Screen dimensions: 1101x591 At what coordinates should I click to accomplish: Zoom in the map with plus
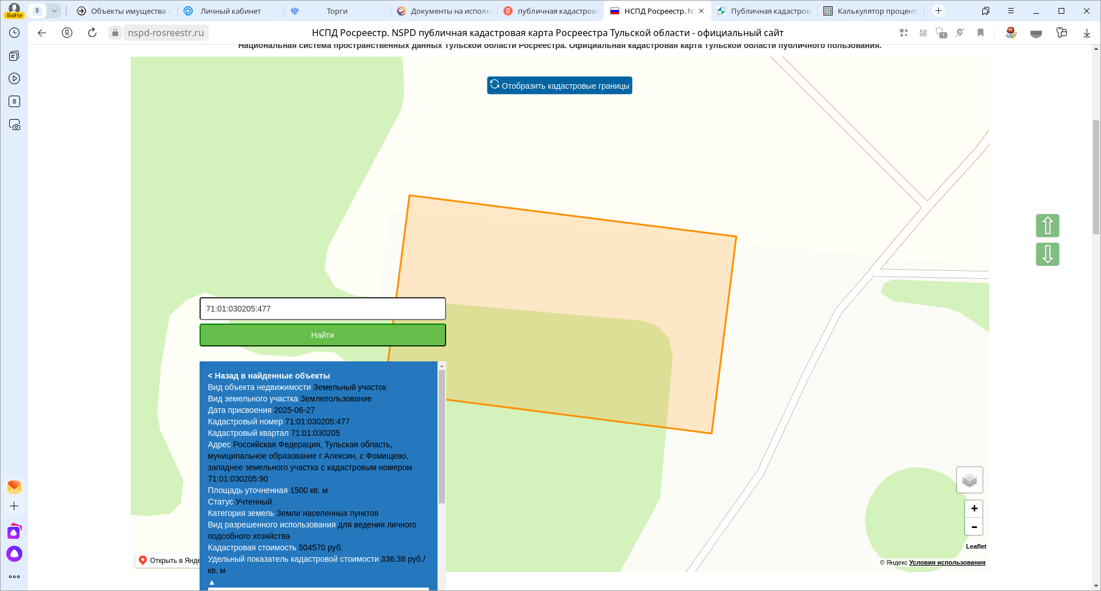tap(974, 509)
